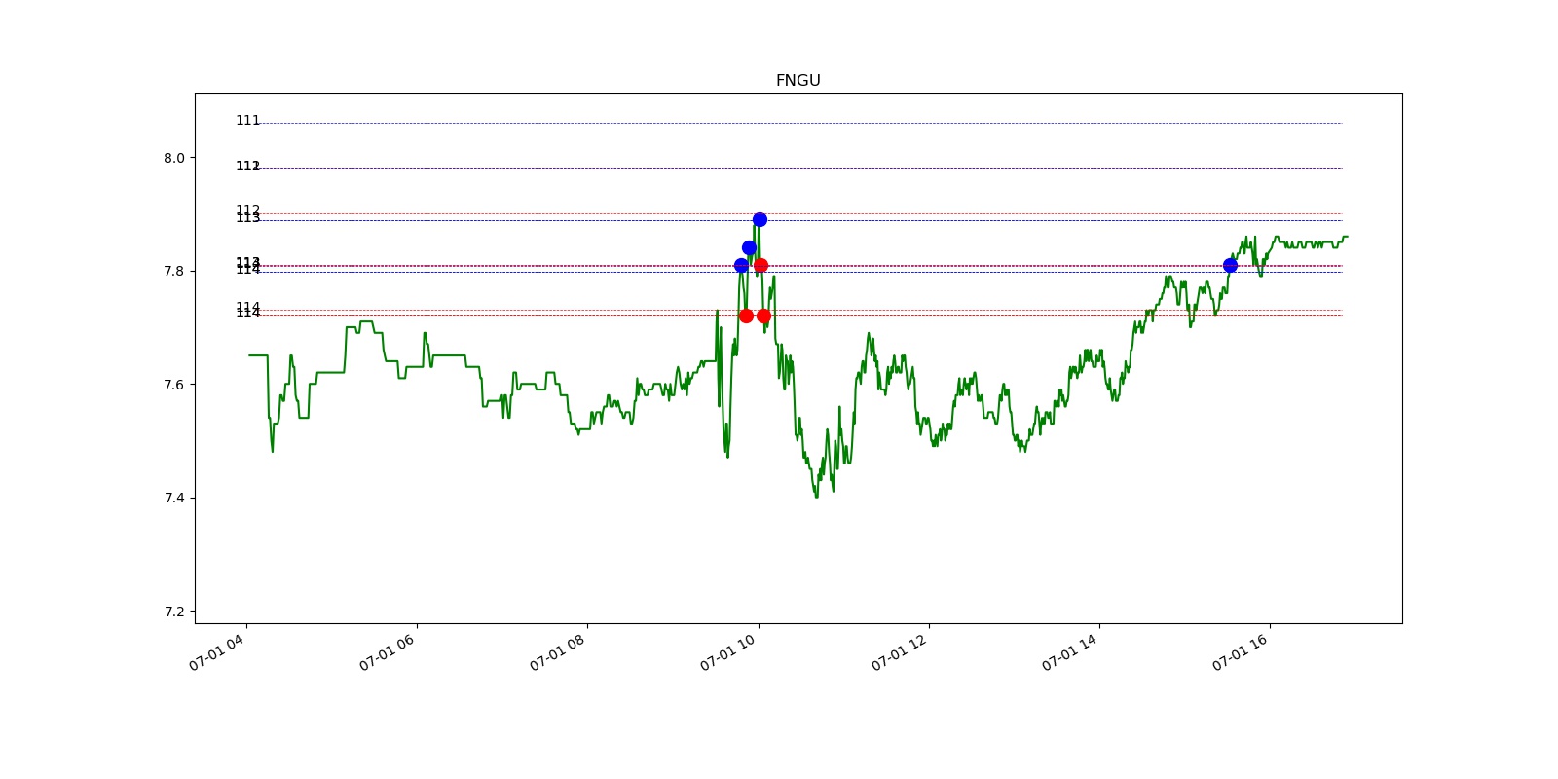This screenshot has width=1558, height=779.
Task: Click the 07-01 14 x-axis label
Action: pos(1070,652)
